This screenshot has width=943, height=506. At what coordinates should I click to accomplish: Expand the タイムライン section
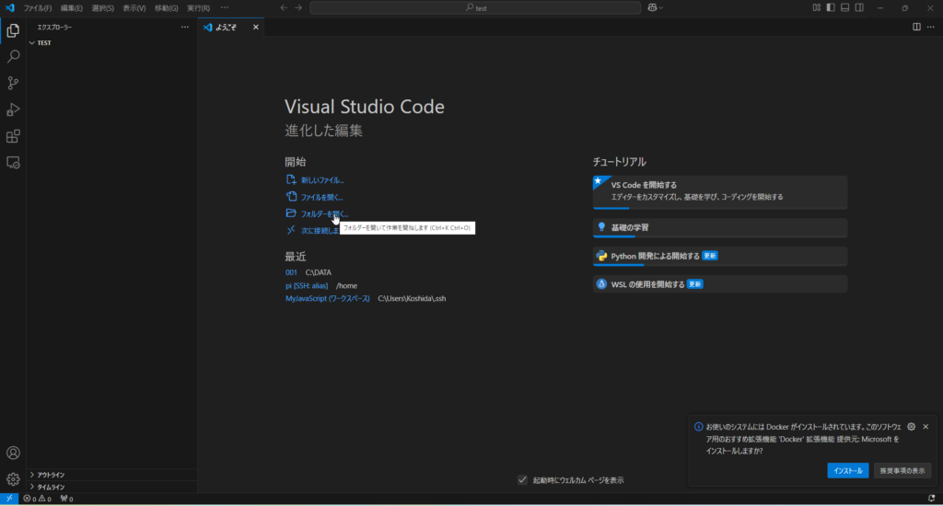pos(111,487)
